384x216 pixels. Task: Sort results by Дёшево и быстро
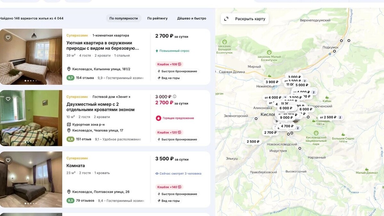192,18
